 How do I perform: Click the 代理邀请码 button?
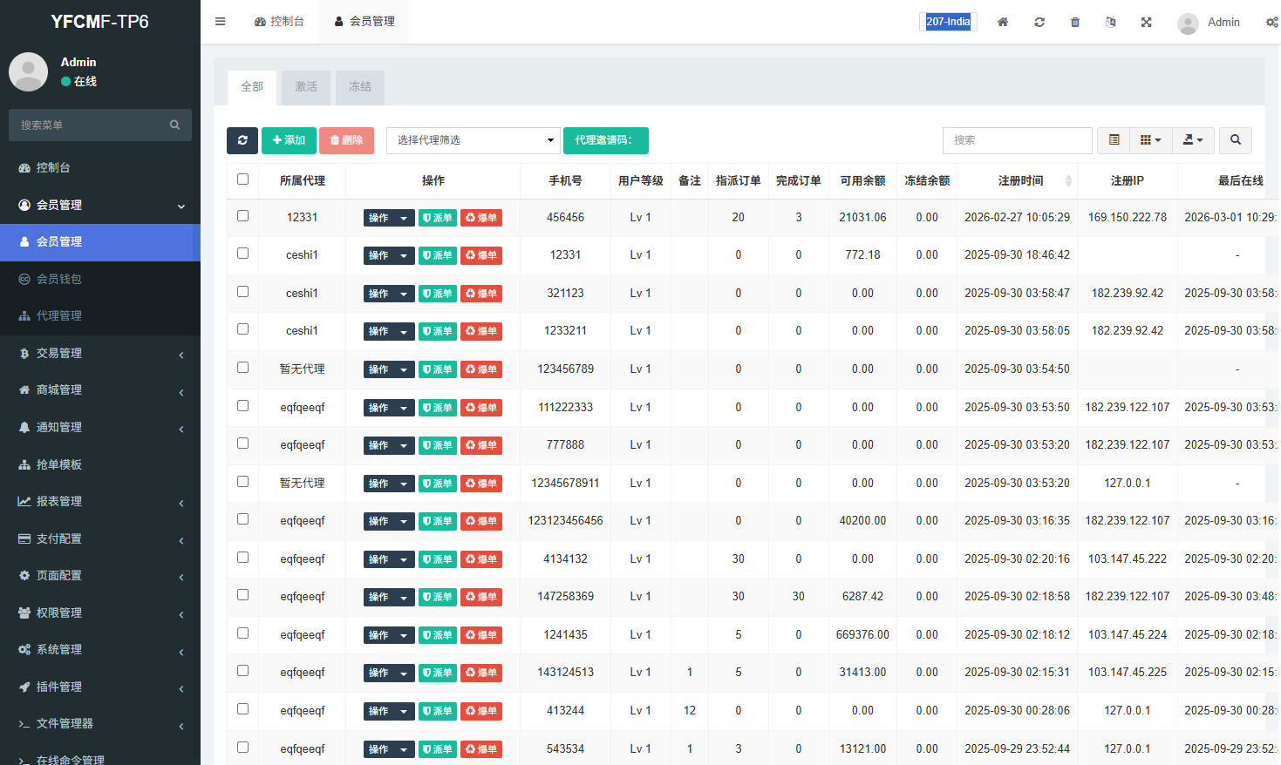click(605, 140)
